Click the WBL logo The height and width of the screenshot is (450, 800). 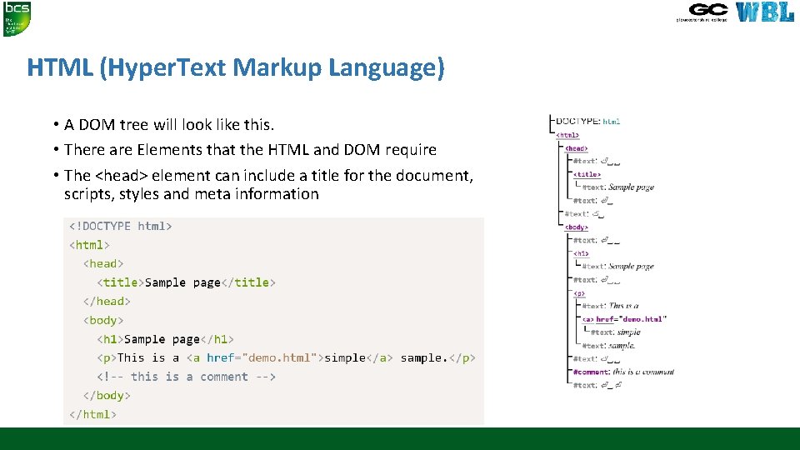click(x=765, y=12)
